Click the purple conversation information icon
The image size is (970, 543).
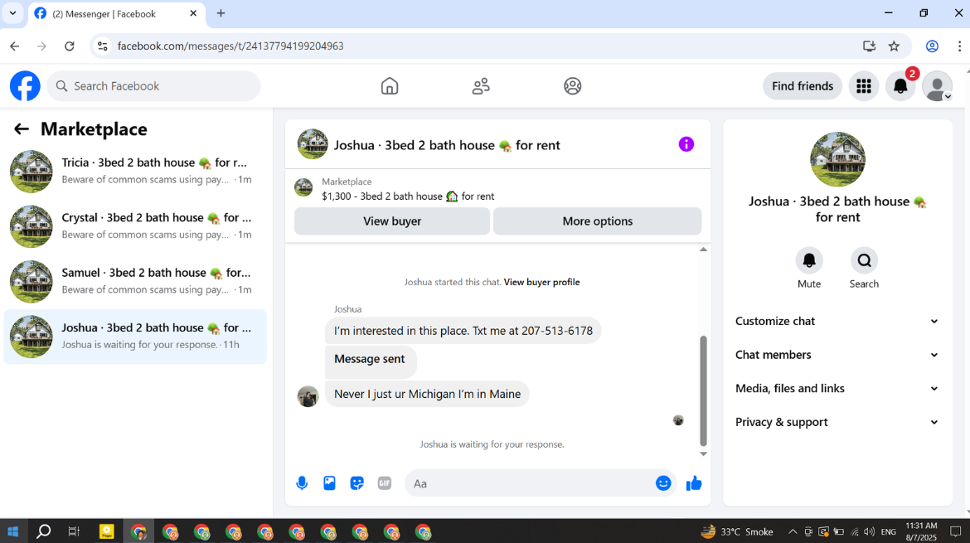(x=686, y=144)
